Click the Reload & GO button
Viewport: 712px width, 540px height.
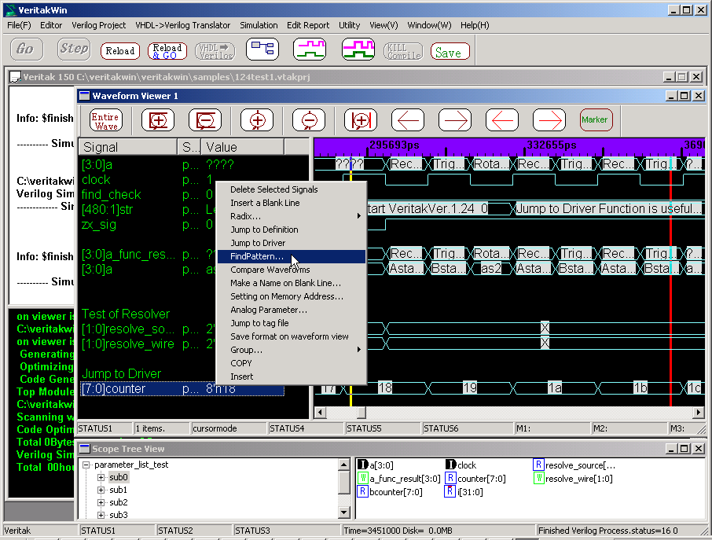click(x=167, y=51)
